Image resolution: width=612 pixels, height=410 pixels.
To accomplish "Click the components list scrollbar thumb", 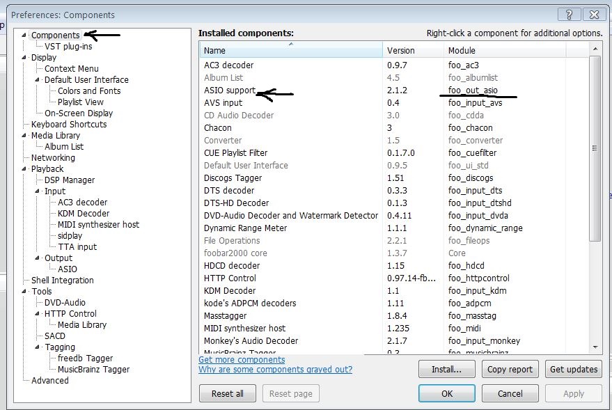I will coord(595,149).
